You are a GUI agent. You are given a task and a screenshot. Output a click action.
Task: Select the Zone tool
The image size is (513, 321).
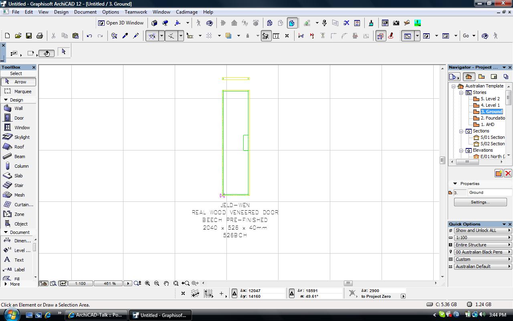(18, 214)
